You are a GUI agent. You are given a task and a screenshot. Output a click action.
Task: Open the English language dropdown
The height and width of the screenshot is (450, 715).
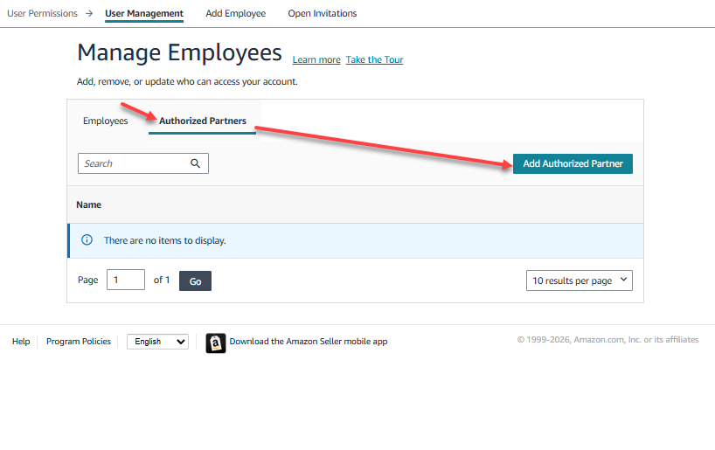pyautogui.click(x=158, y=342)
